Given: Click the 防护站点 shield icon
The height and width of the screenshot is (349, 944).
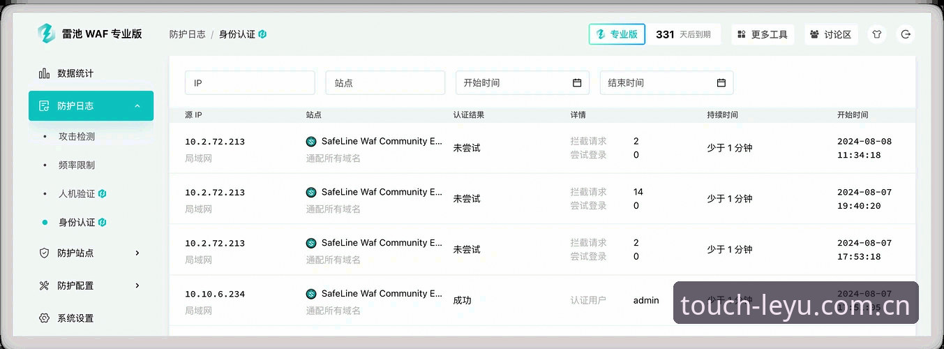Looking at the screenshot, I should (45, 253).
